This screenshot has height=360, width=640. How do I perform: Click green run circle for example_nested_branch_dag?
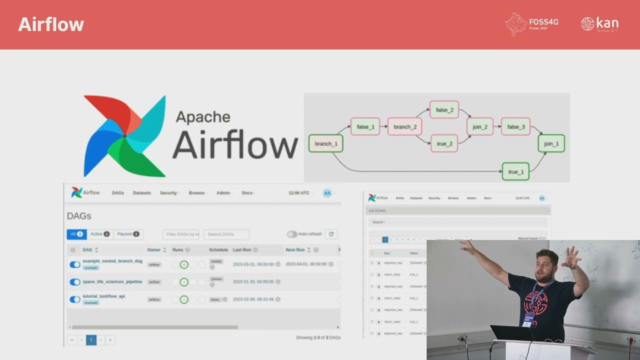pyautogui.click(x=184, y=264)
